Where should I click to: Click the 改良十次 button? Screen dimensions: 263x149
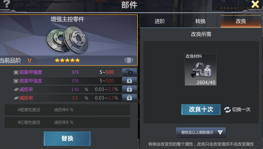click(201, 110)
